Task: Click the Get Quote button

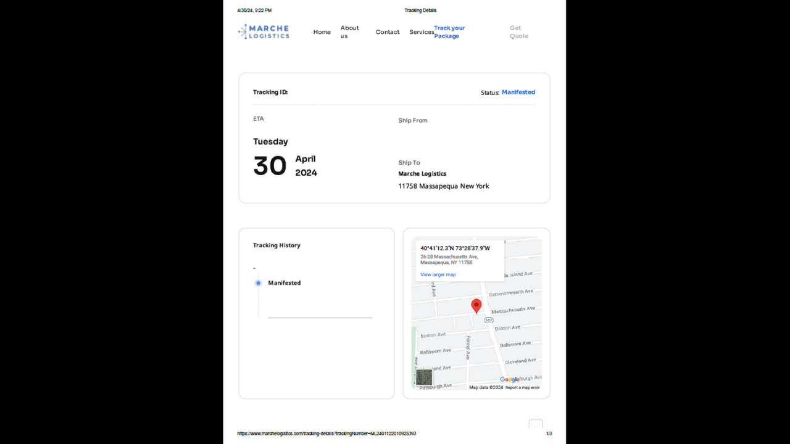Action: click(x=519, y=32)
